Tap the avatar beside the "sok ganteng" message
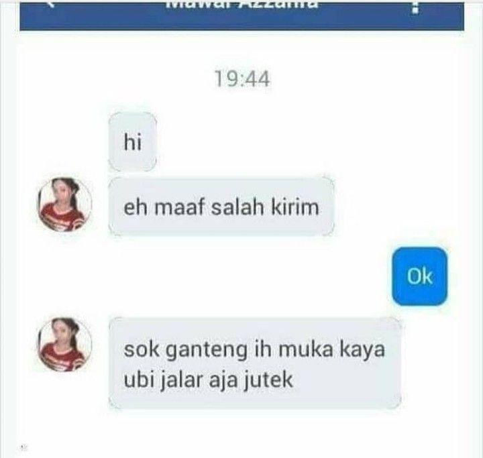The width and height of the screenshot is (483, 458). (64, 345)
